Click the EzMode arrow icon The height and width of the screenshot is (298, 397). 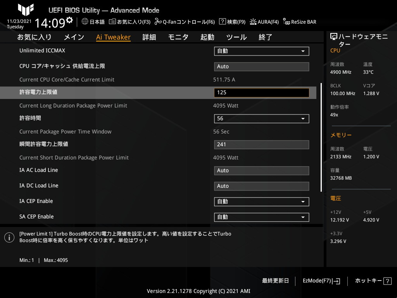337,281
